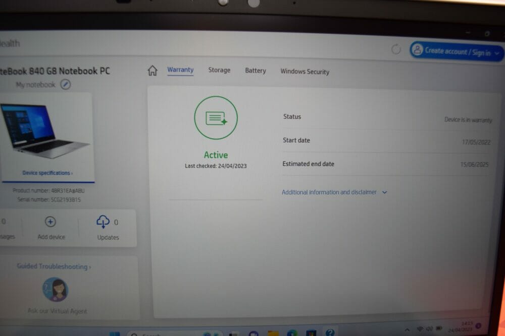
Task: Click the battery icon in system tray
Action: tap(439, 328)
